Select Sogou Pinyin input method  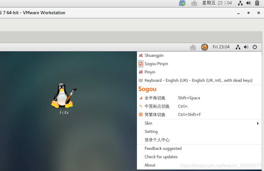click(x=199, y=64)
